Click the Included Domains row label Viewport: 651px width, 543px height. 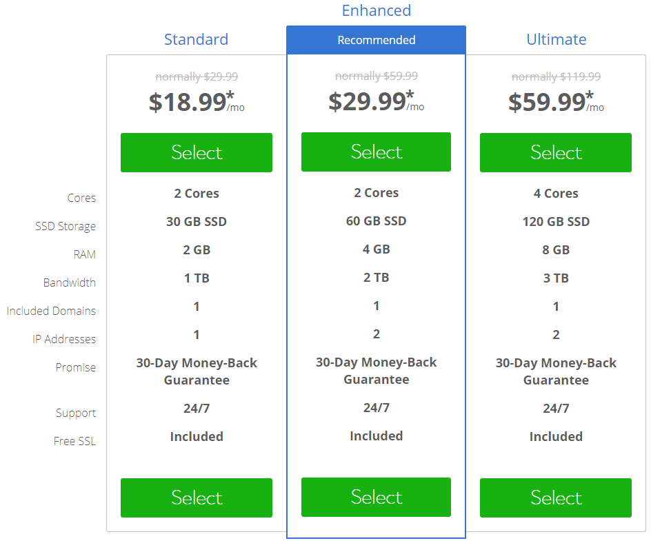pos(51,311)
